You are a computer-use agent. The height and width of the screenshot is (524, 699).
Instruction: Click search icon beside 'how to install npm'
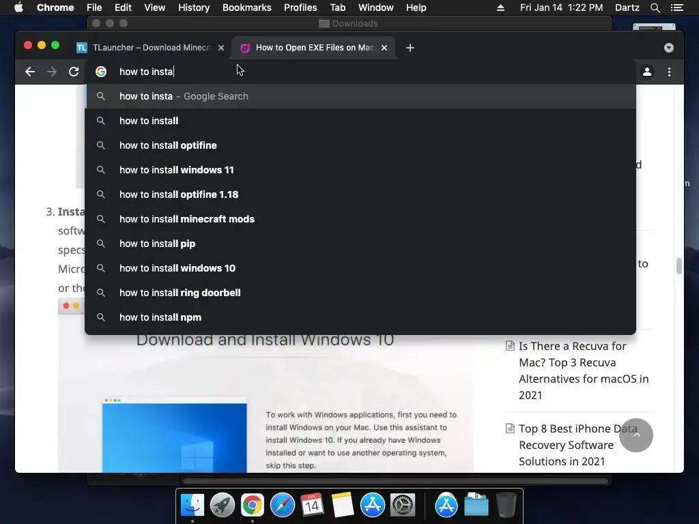click(x=101, y=317)
